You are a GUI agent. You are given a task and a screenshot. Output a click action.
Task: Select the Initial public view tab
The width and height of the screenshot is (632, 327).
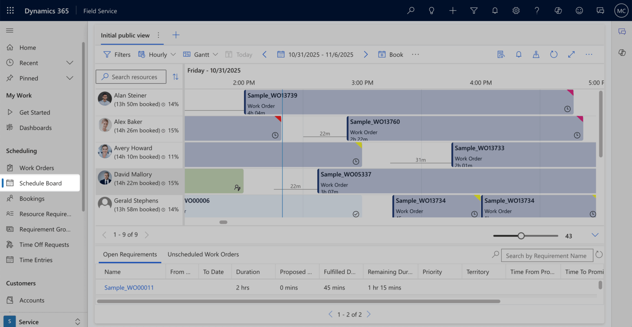coord(125,35)
